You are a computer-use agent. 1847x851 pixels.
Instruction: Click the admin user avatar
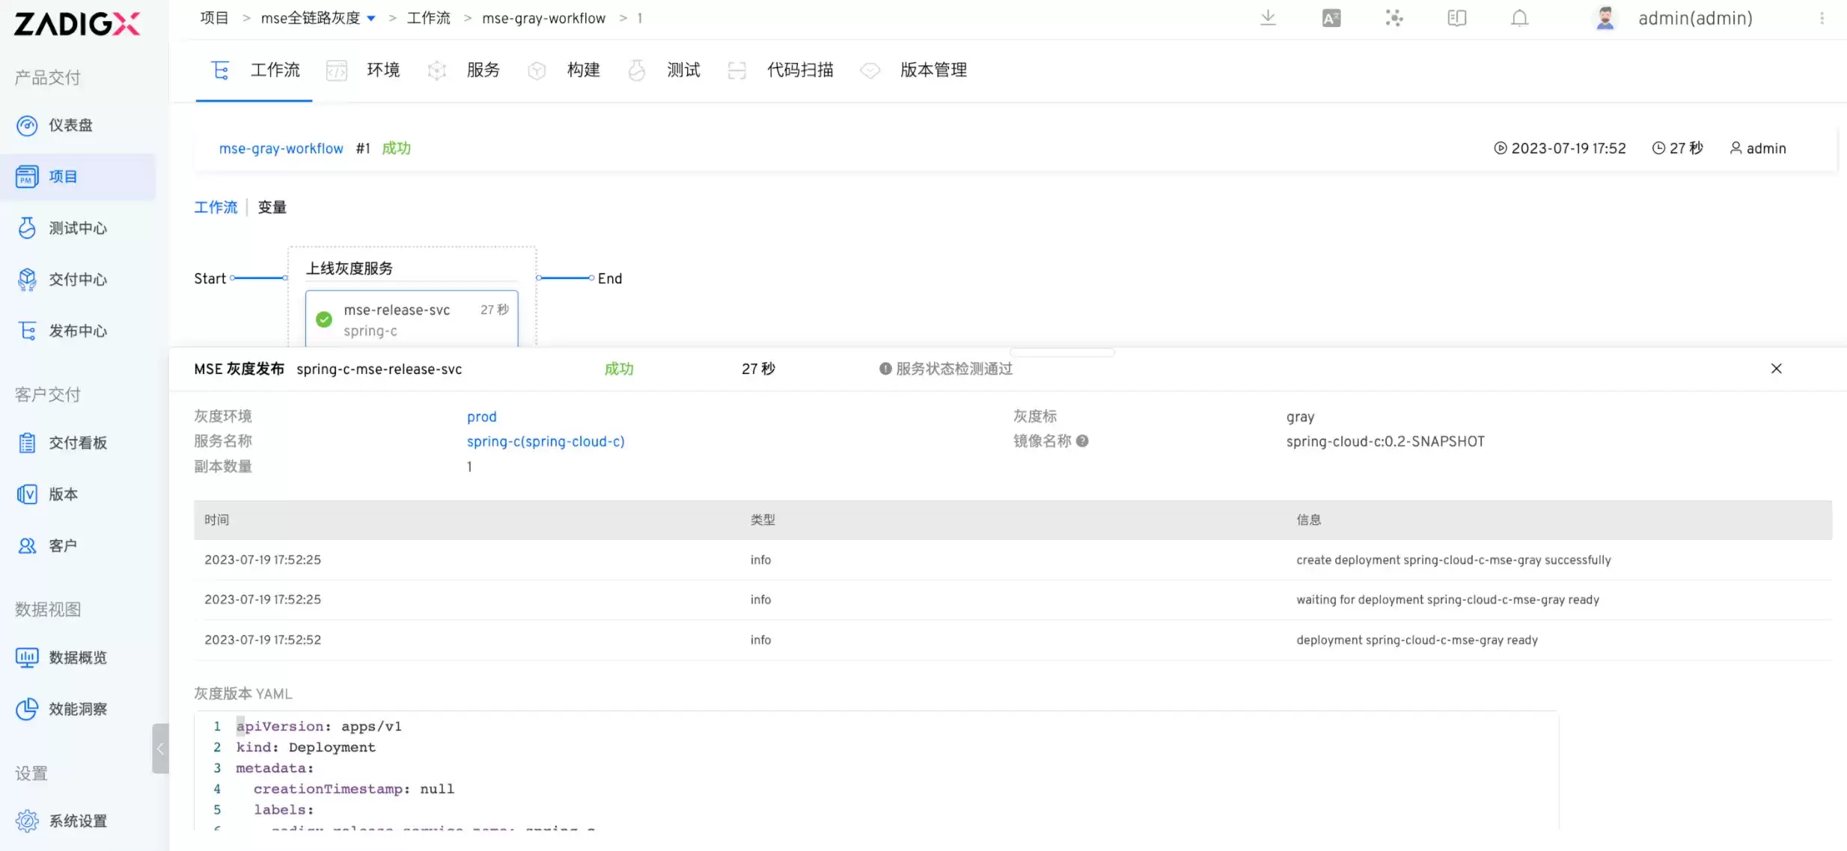(1605, 18)
